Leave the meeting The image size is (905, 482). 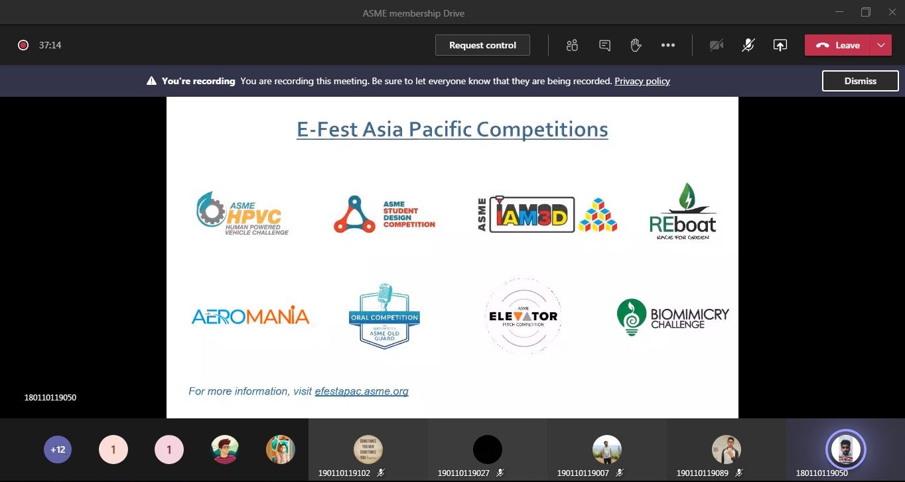838,45
